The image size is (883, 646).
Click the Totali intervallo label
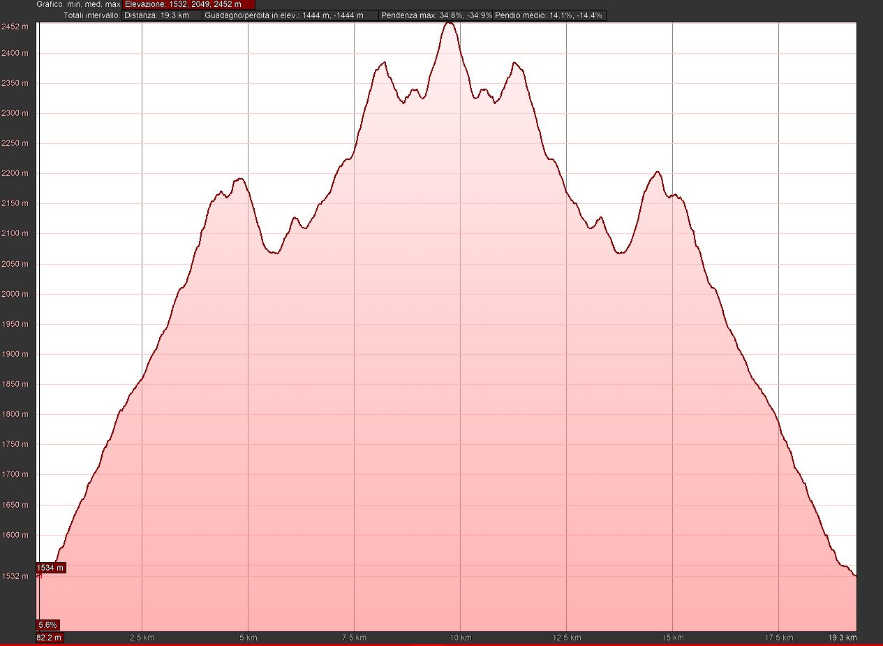coord(91,15)
